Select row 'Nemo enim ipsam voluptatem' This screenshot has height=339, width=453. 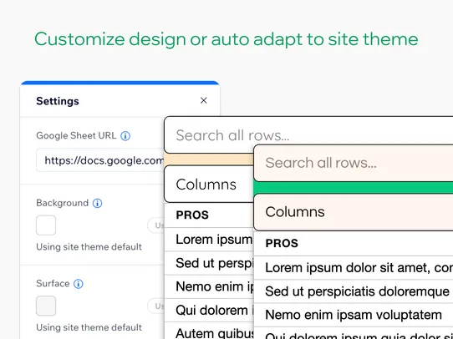click(354, 315)
